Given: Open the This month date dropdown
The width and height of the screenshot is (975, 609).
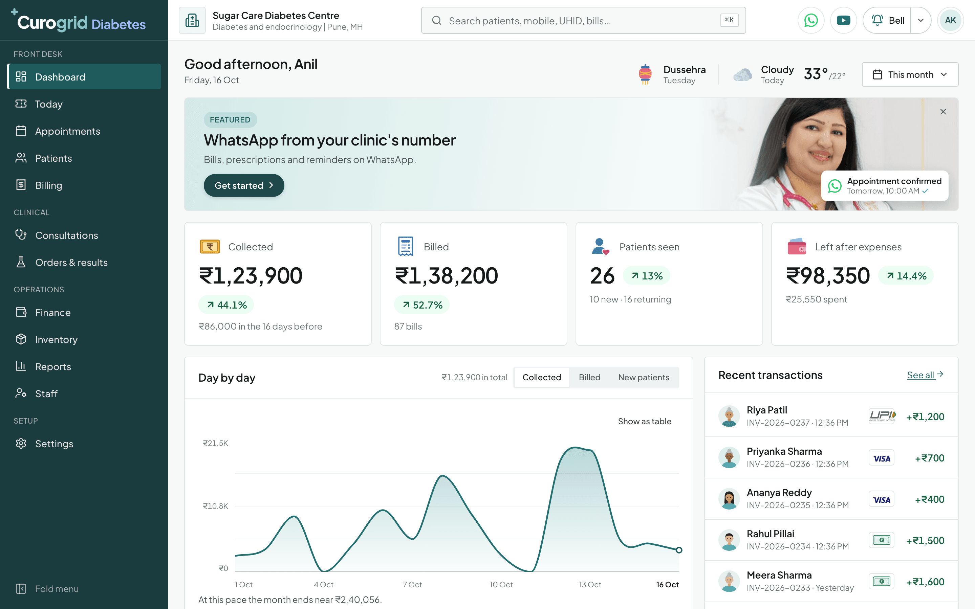Looking at the screenshot, I should point(910,74).
